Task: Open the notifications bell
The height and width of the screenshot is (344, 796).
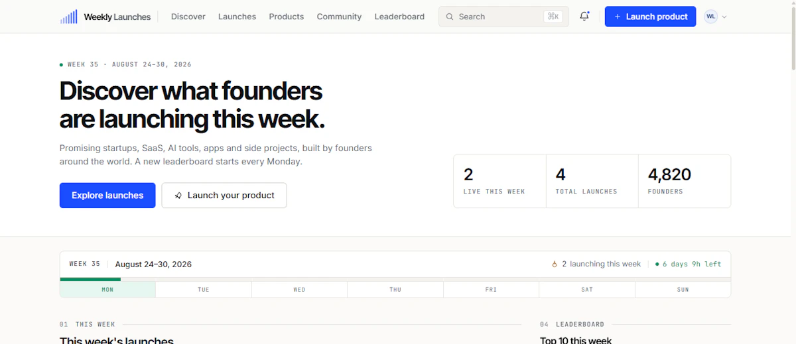Action: pyautogui.click(x=584, y=17)
